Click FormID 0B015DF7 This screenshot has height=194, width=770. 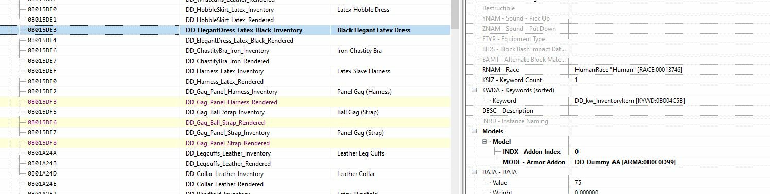(42, 133)
